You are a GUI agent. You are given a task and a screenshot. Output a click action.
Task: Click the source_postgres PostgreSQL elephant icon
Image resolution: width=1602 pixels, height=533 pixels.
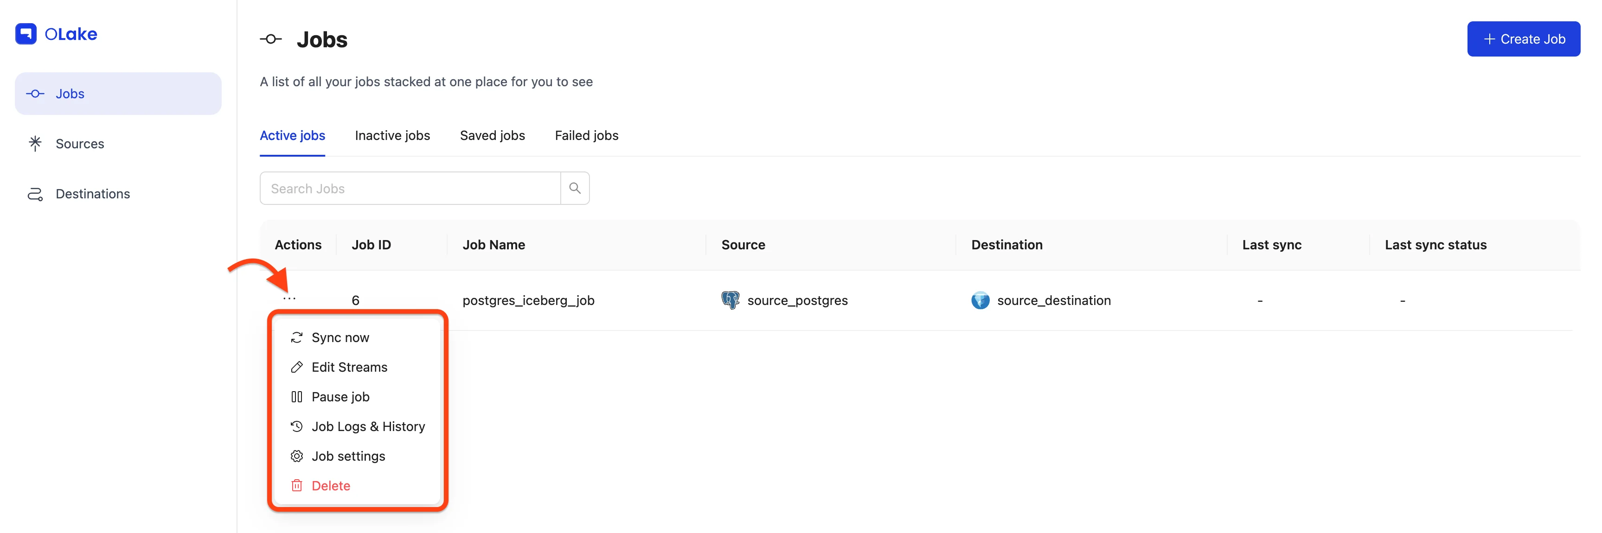730,300
